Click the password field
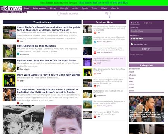The width and height of the screenshot is (168, 134). point(146,39)
